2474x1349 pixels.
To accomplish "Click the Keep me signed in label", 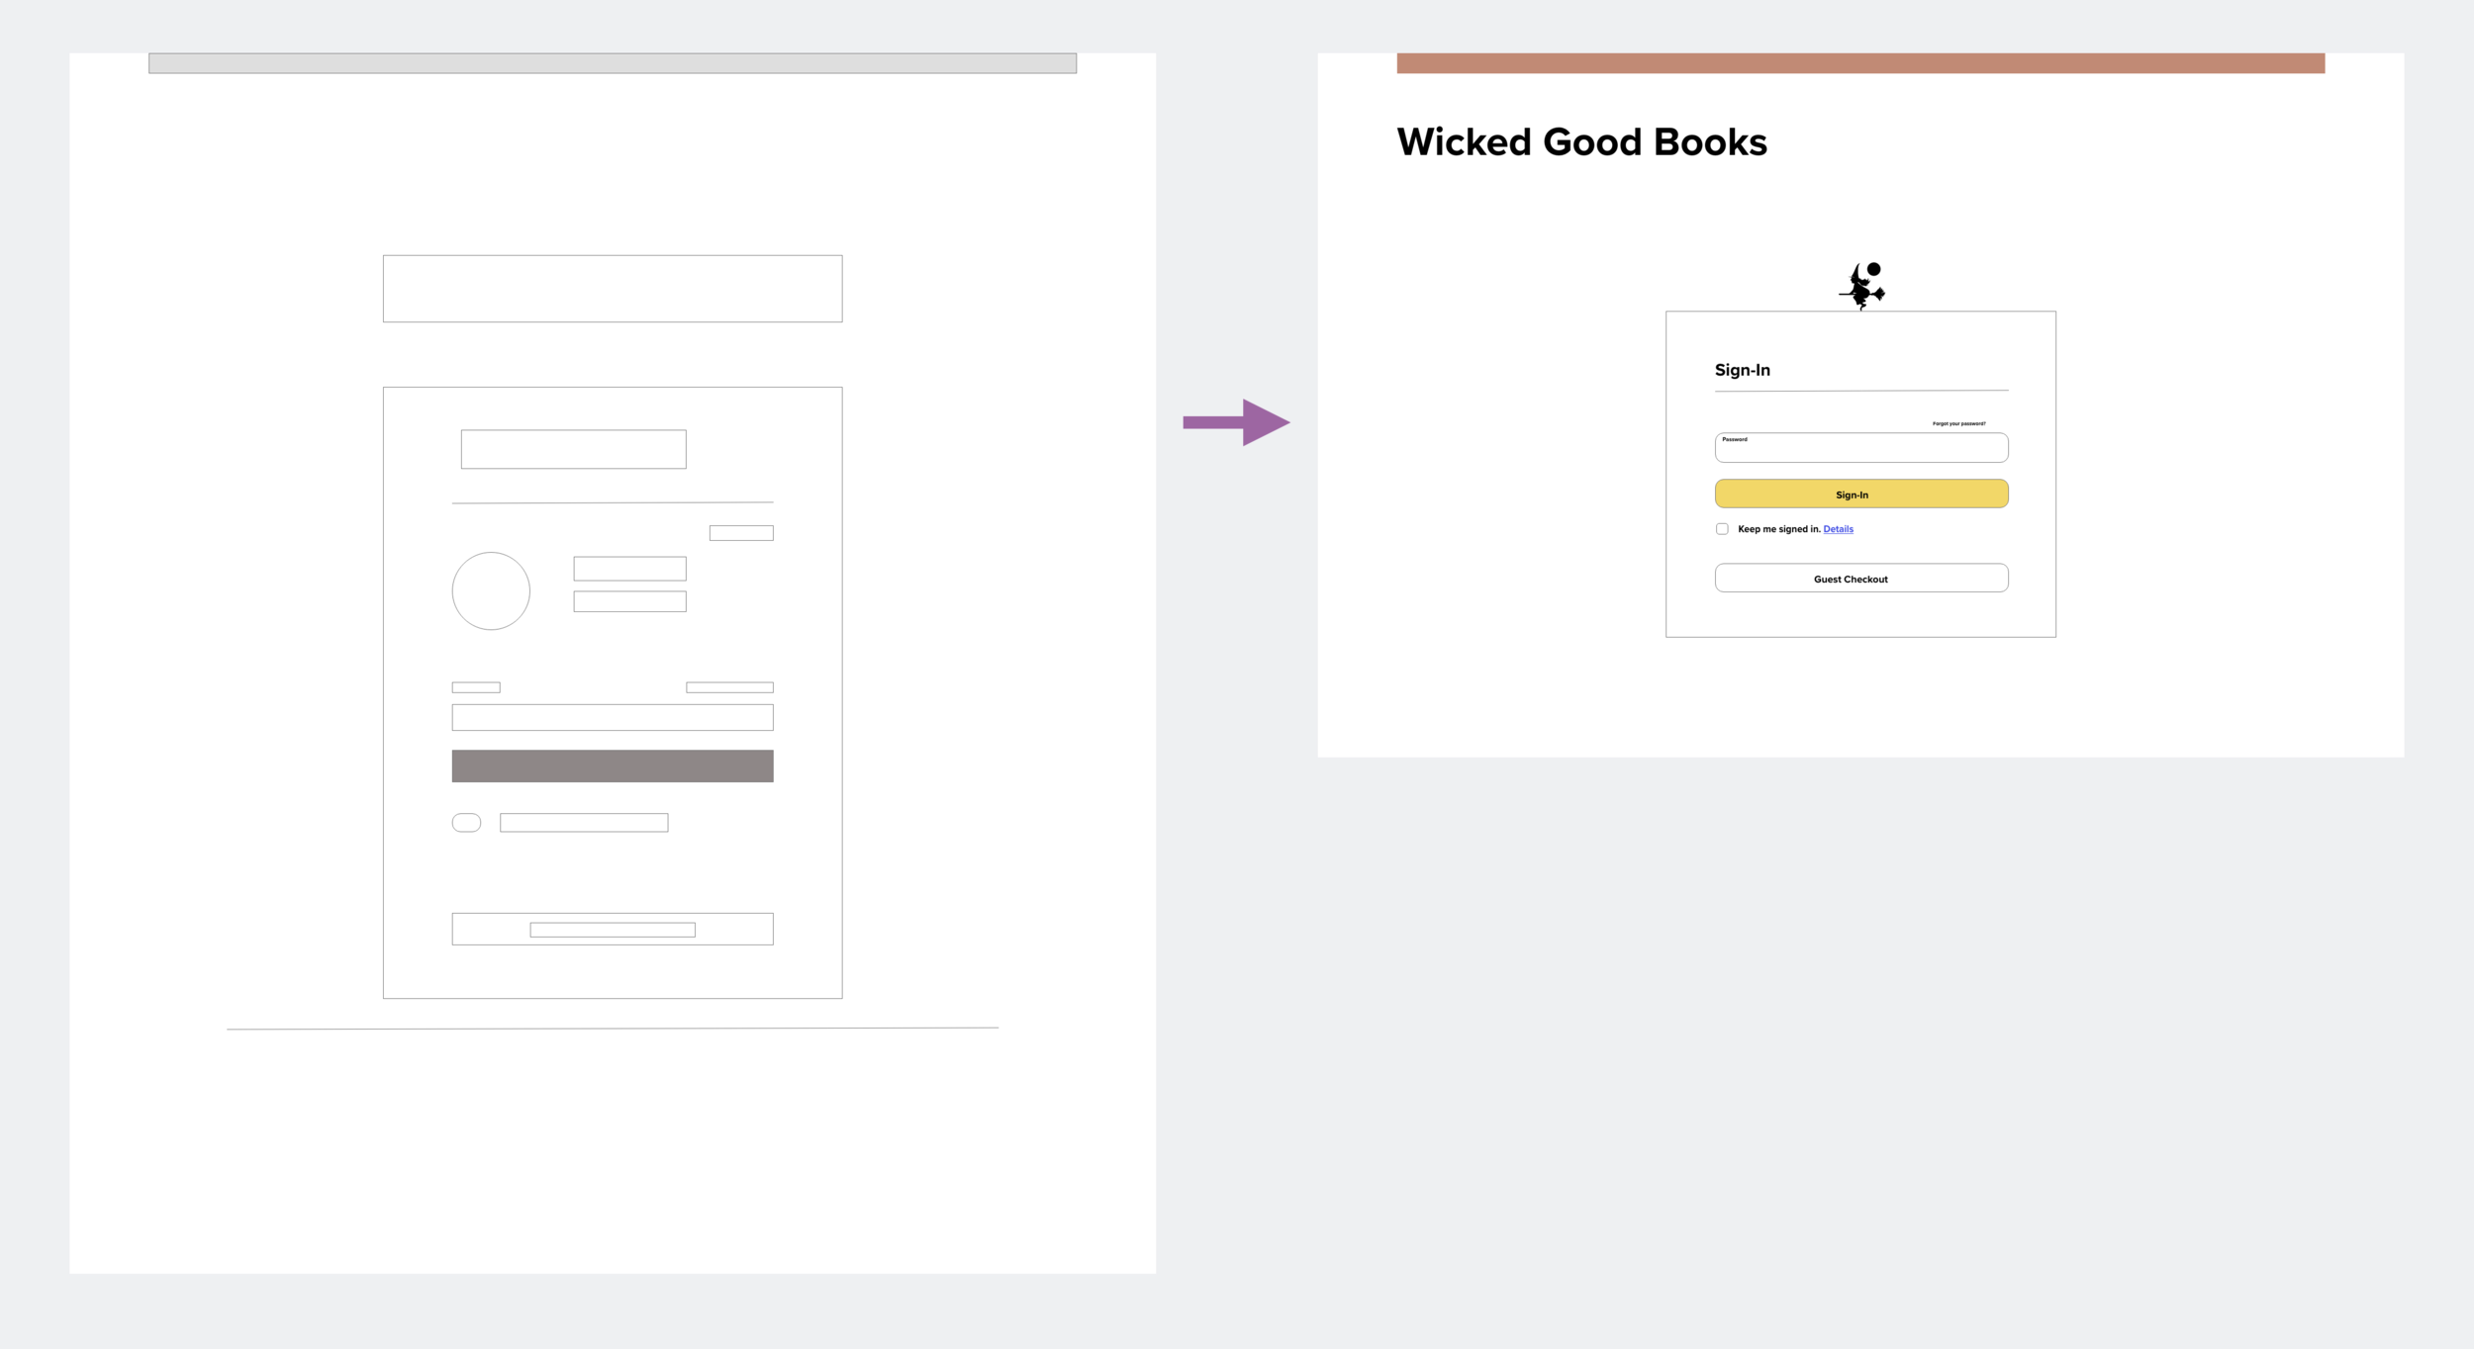I will tap(1778, 529).
